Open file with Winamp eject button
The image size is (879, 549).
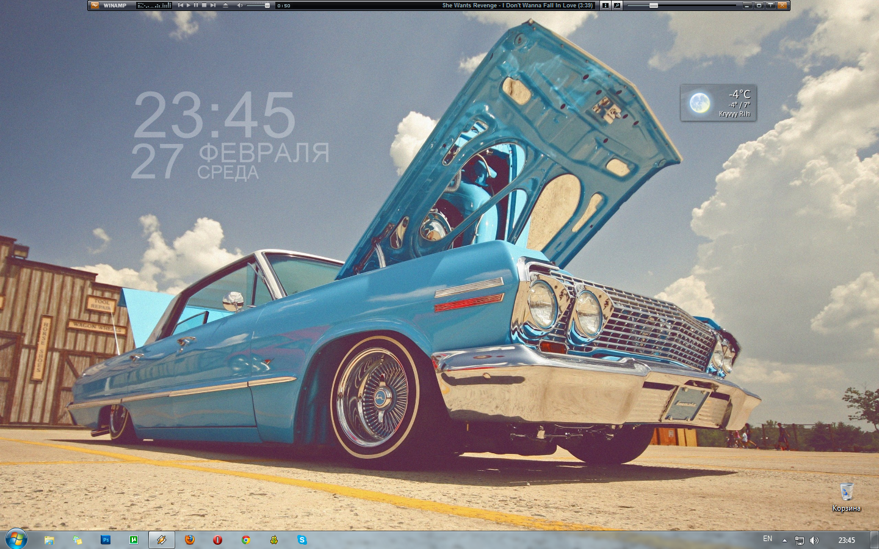[x=225, y=5]
